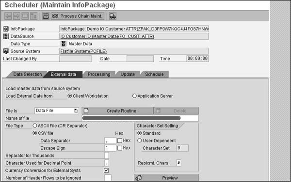
Task: Click the Date field
Action: point(140,58)
